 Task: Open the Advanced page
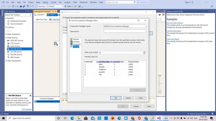77,44
